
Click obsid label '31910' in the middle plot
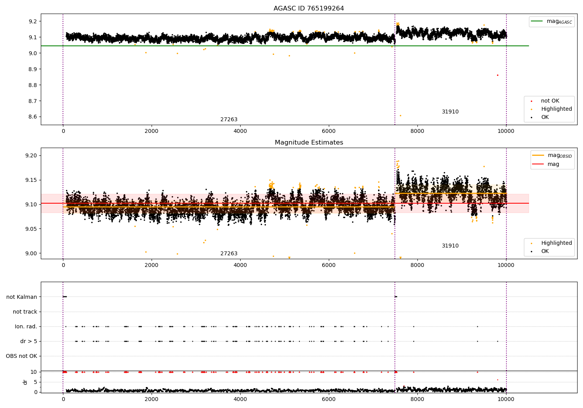pyautogui.click(x=450, y=246)
